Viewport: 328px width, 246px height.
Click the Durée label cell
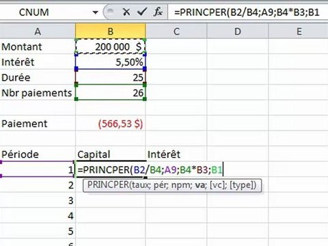[x=38, y=77]
